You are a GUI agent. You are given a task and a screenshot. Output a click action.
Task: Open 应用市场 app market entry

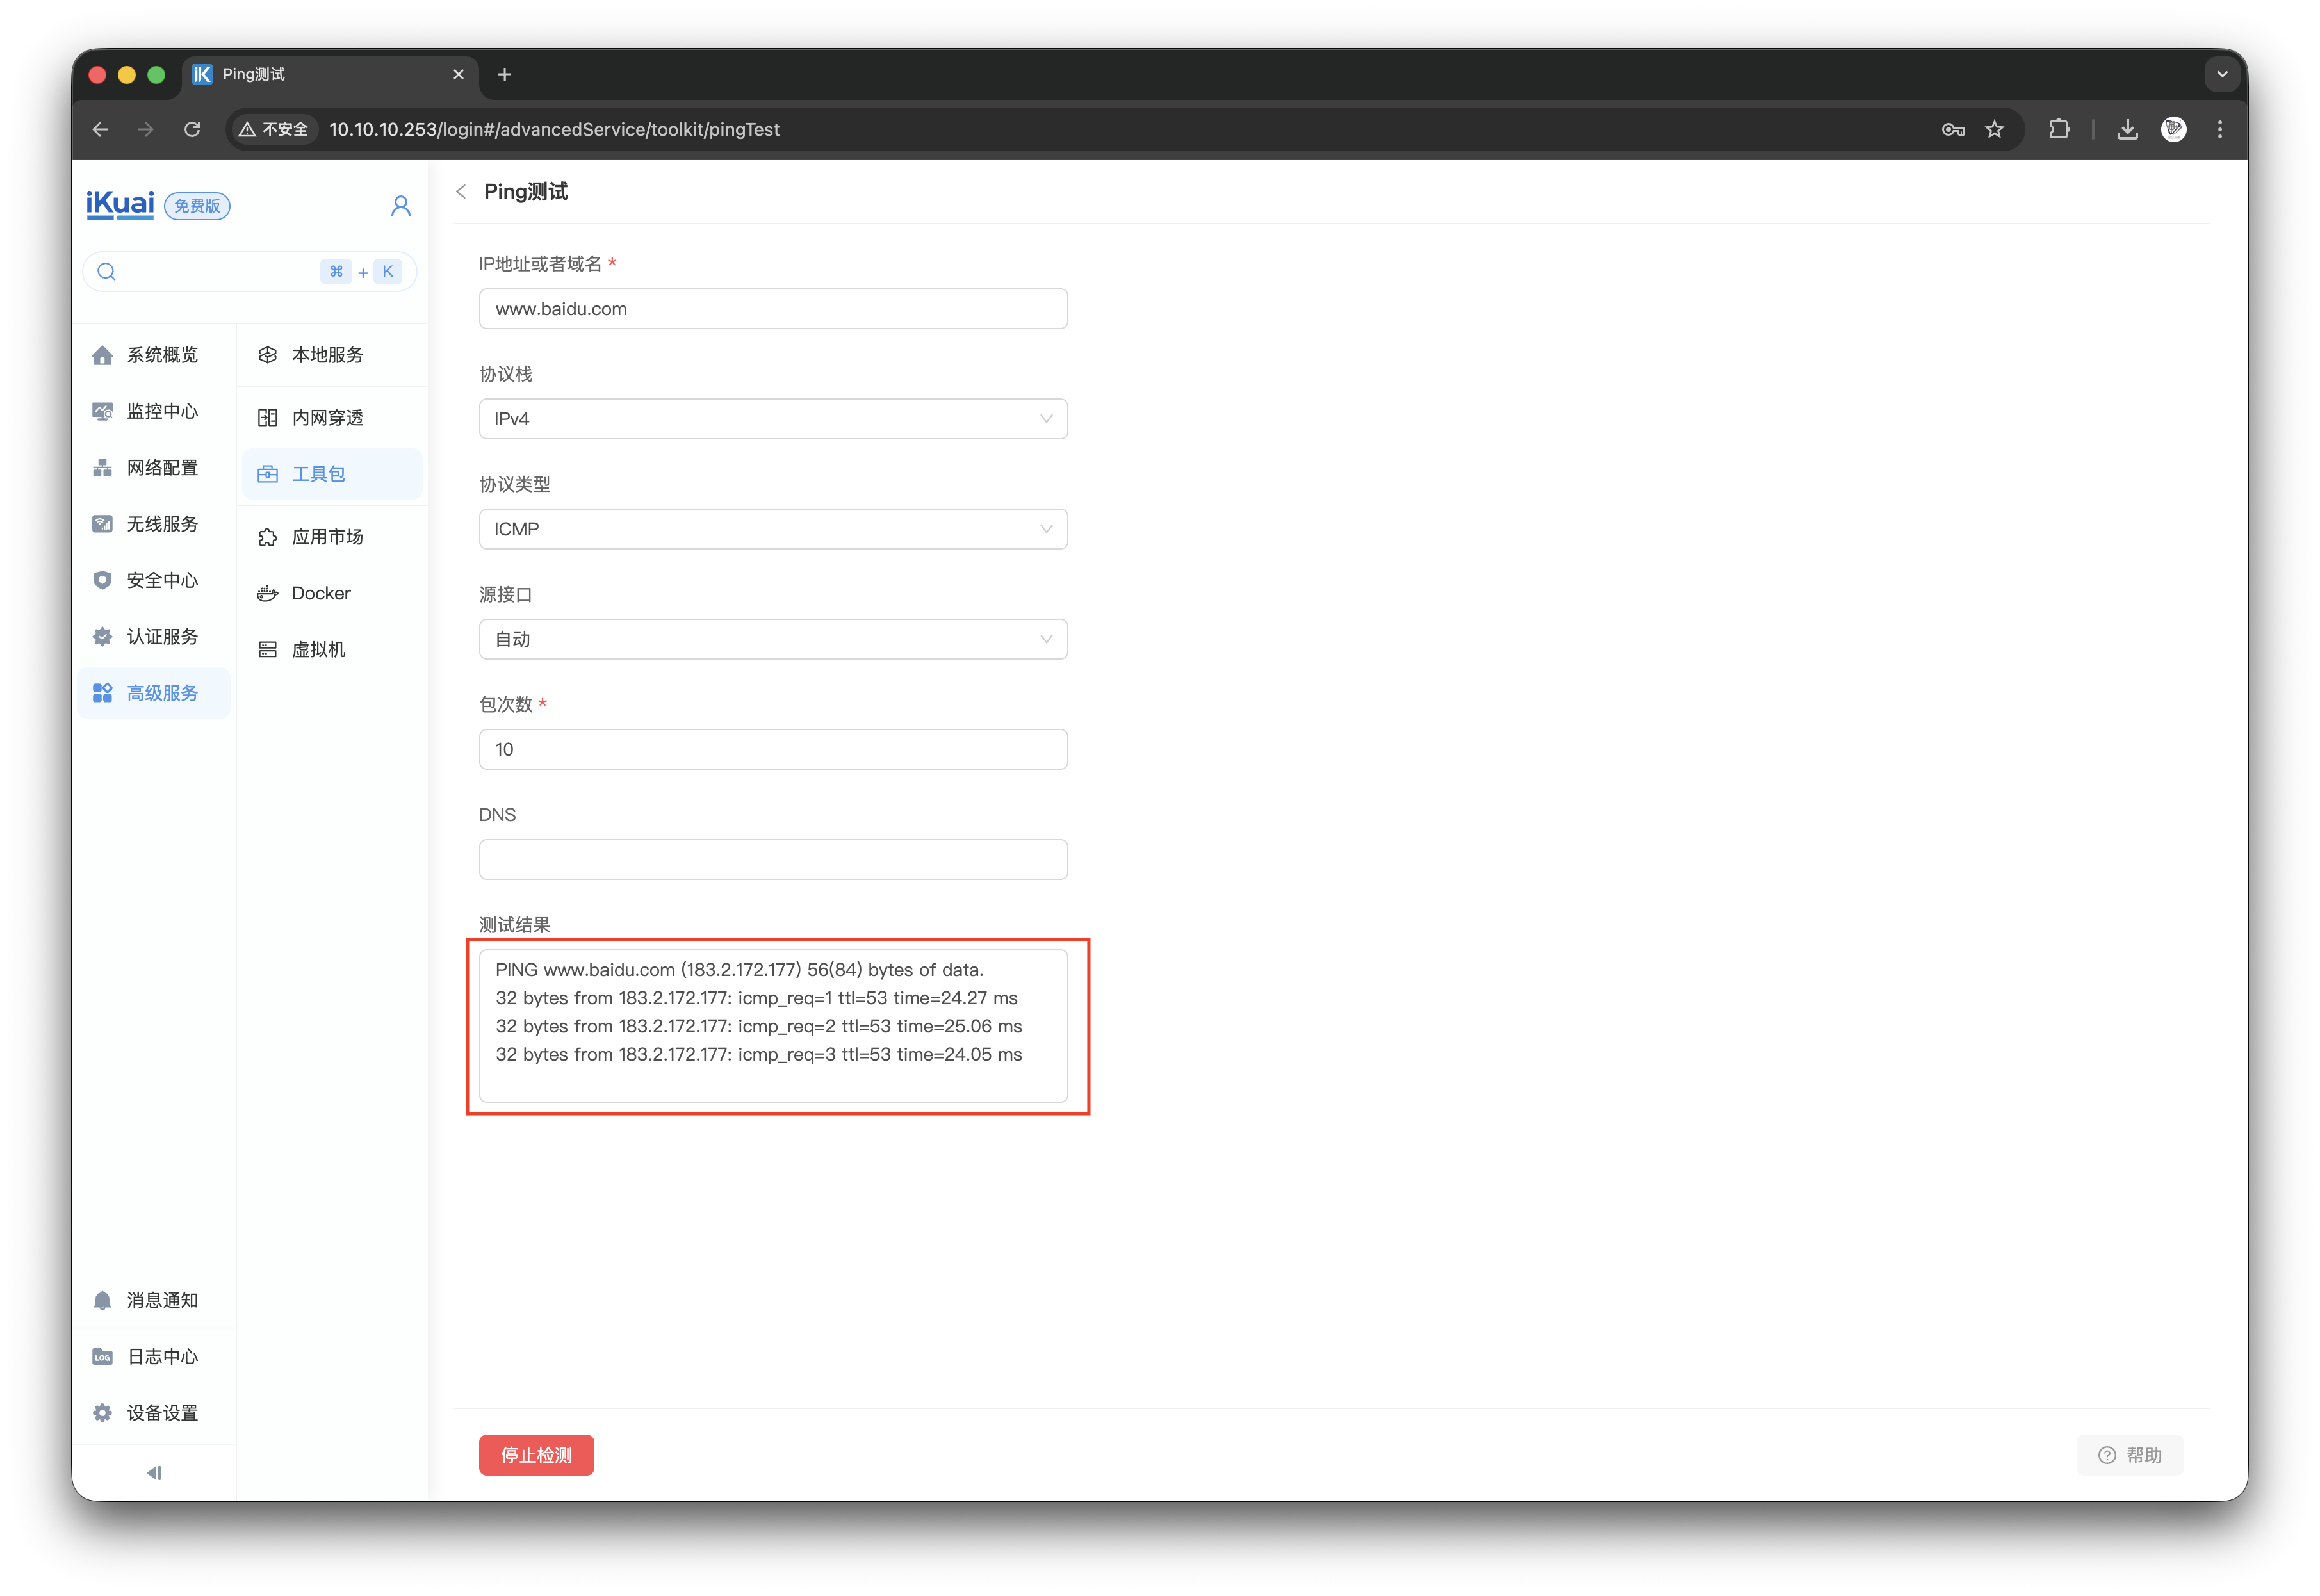pyautogui.click(x=327, y=537)
